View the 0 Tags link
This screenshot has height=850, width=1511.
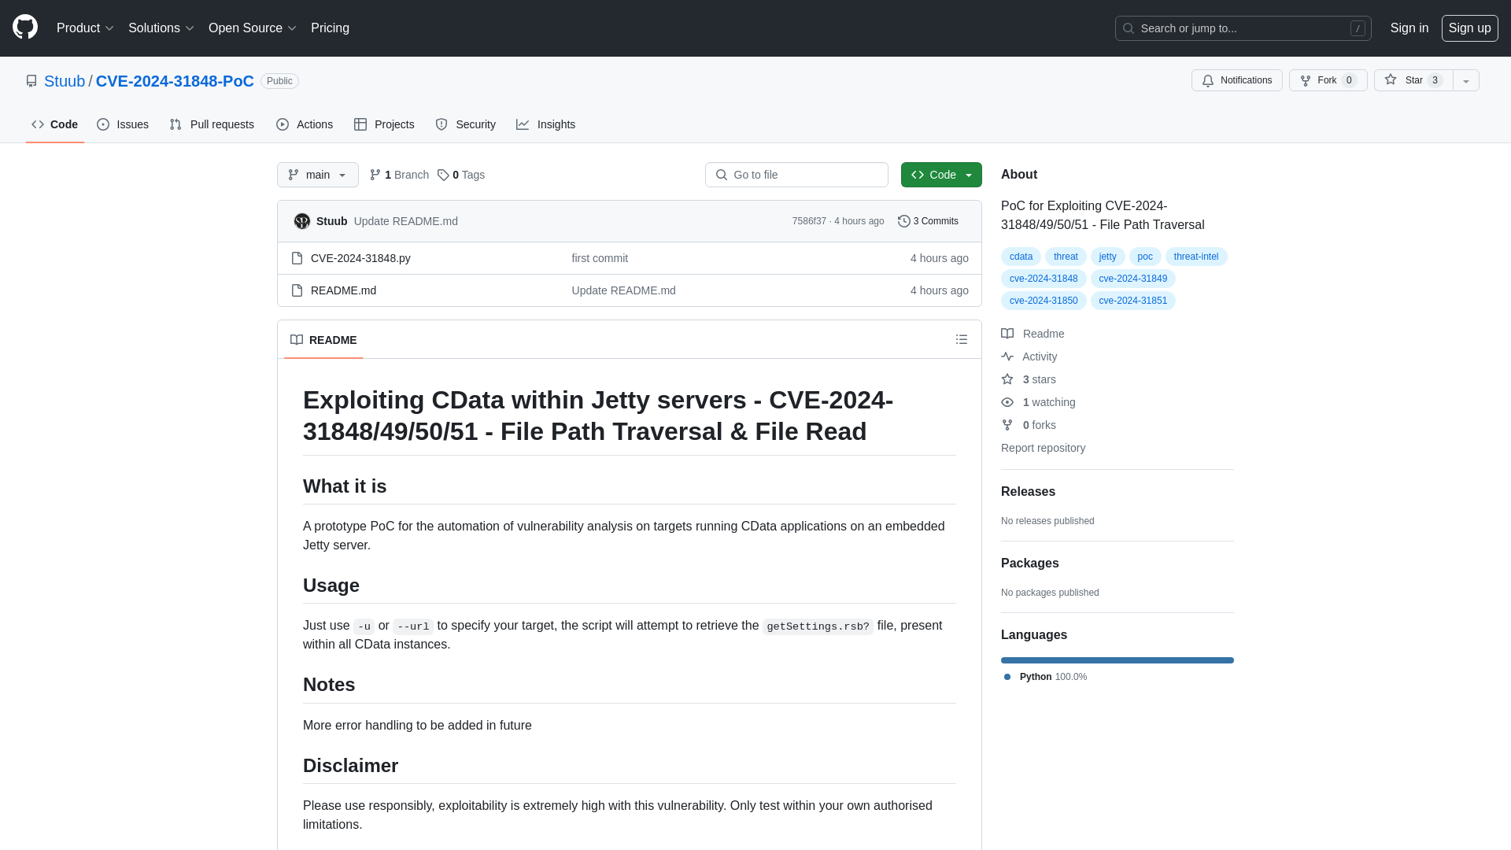click(x=461, y=175)
